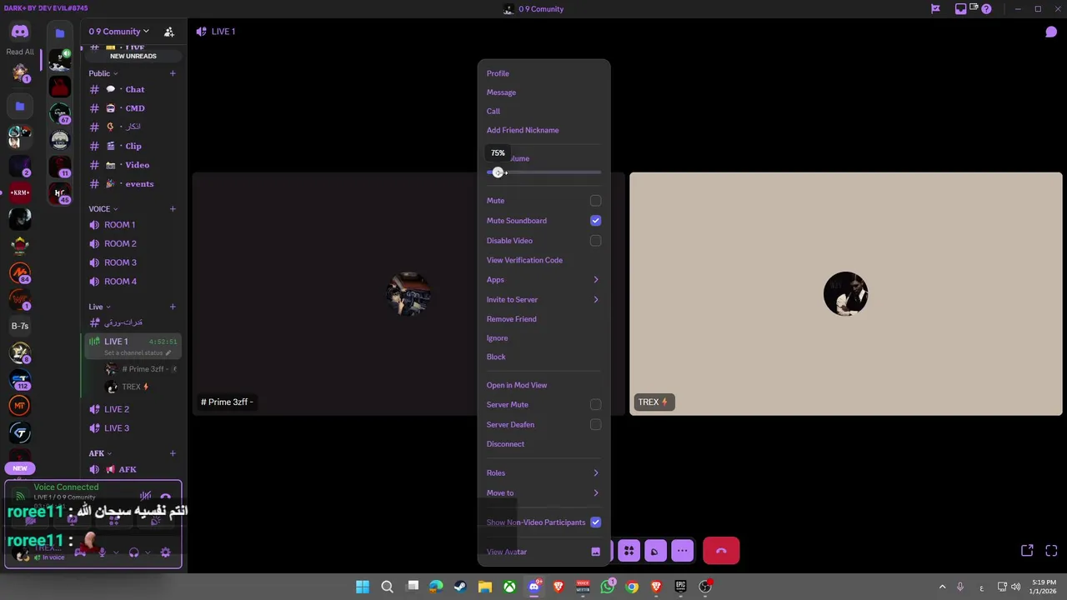The image size is (1067, 600).
Task: Open the invite members icon beside server name
Action: tap(169, 32)
